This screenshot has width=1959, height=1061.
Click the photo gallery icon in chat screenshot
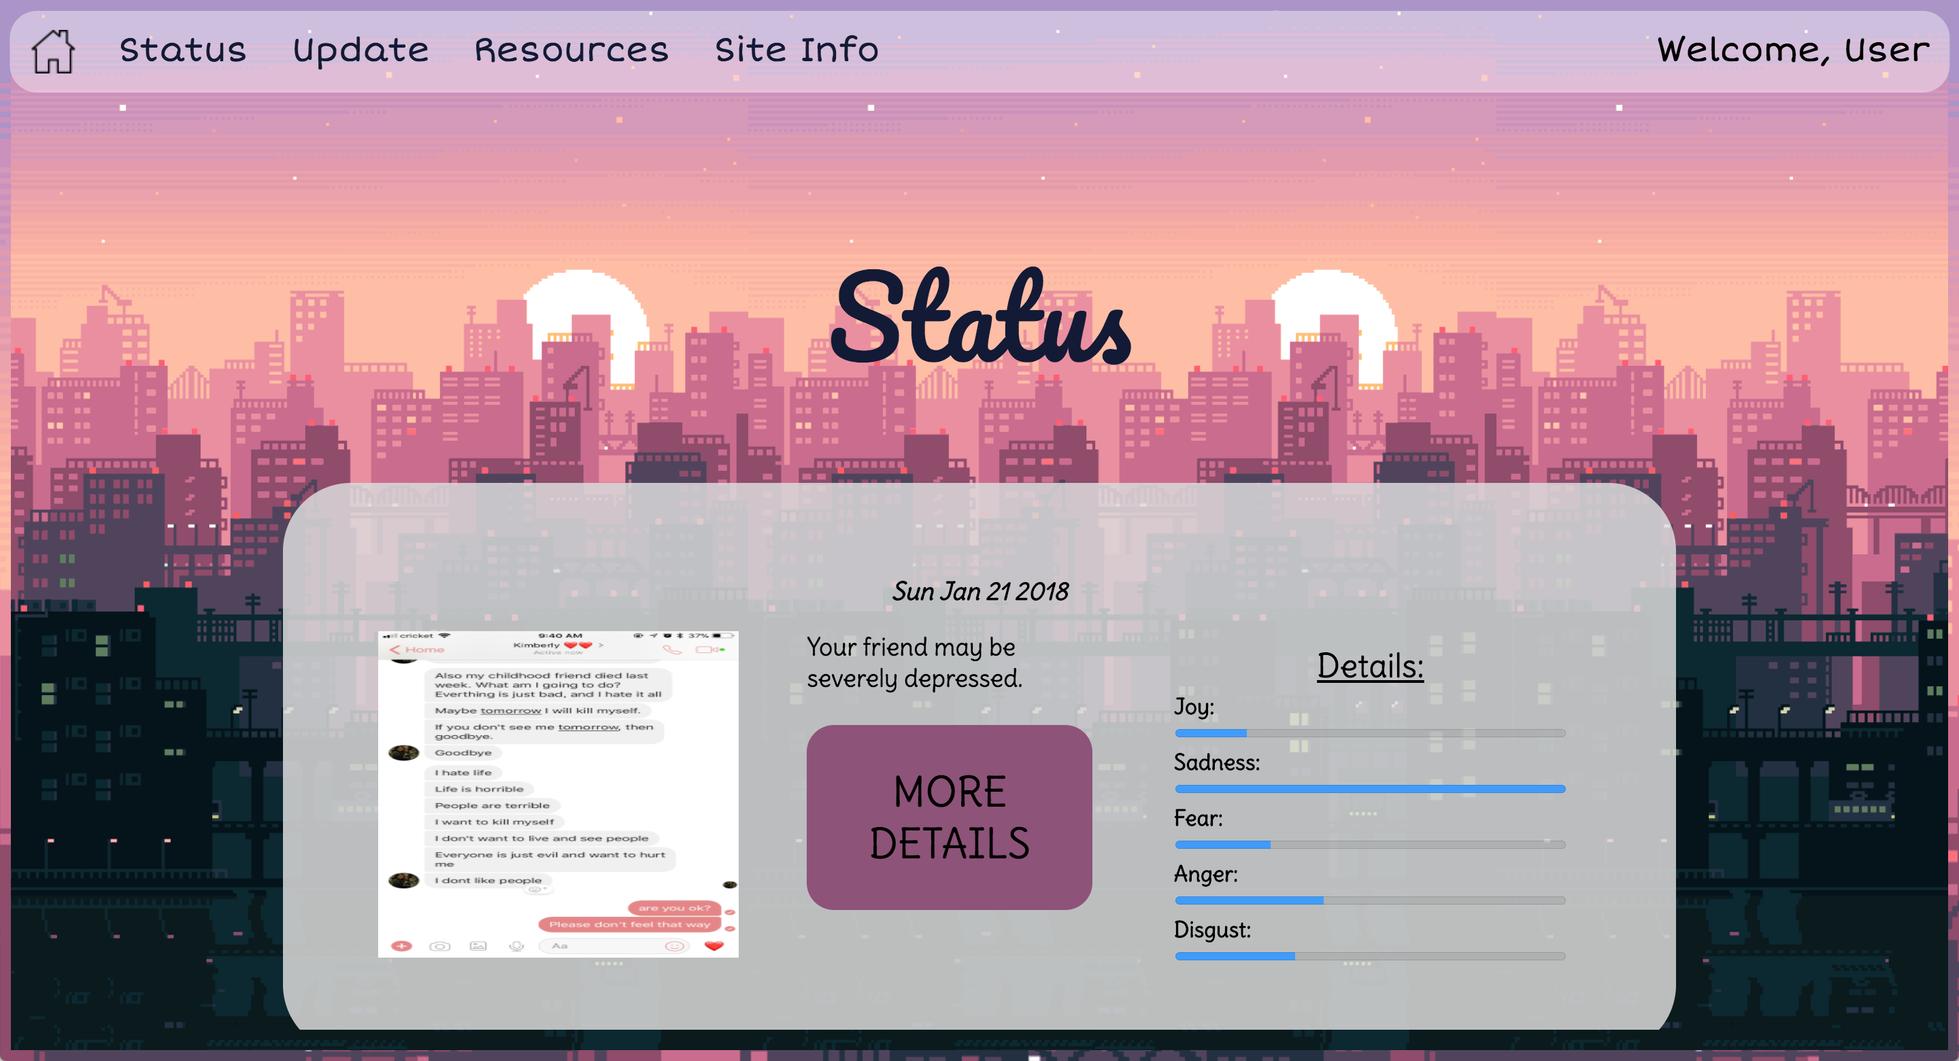(478, 945)
